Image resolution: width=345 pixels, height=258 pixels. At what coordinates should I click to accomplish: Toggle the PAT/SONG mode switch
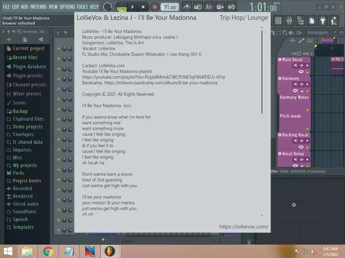[x=122, y=7]
